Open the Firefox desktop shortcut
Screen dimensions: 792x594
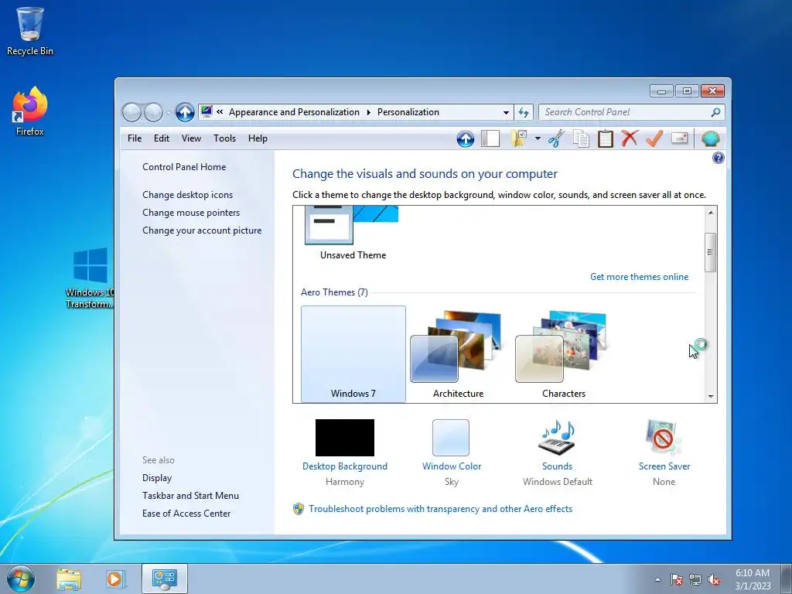30,111
